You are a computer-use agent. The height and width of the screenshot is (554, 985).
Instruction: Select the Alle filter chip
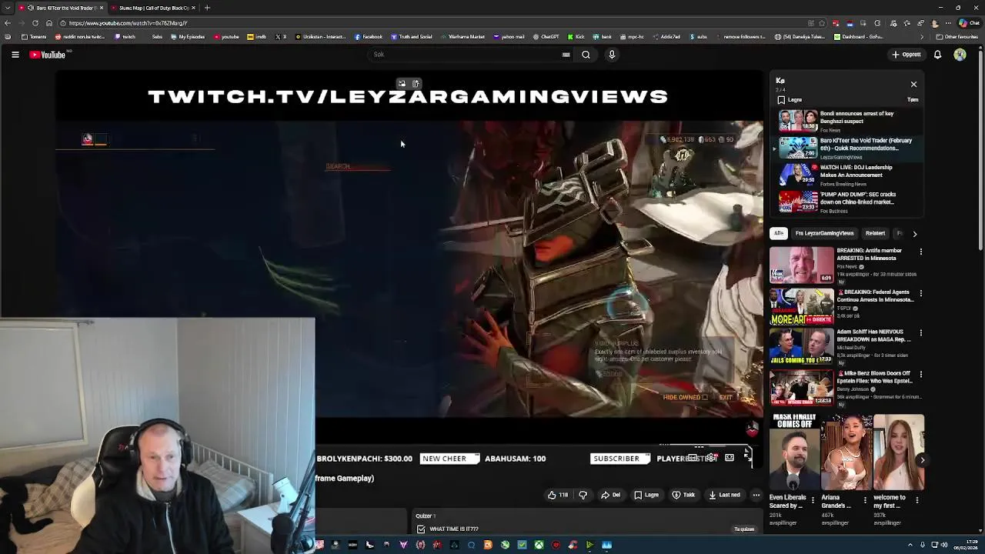[x=779, y=233]
